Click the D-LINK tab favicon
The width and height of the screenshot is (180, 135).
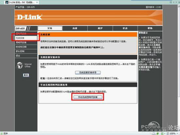[7, 2]
